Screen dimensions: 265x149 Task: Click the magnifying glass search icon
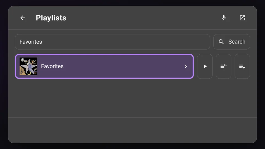click(221, 42)
